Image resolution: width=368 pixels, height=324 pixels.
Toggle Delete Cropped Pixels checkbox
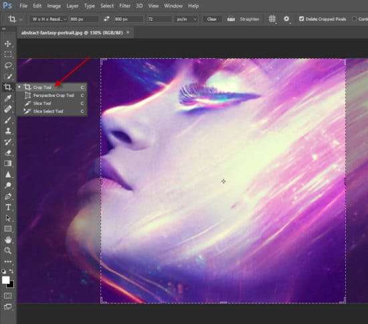point(301,19)
